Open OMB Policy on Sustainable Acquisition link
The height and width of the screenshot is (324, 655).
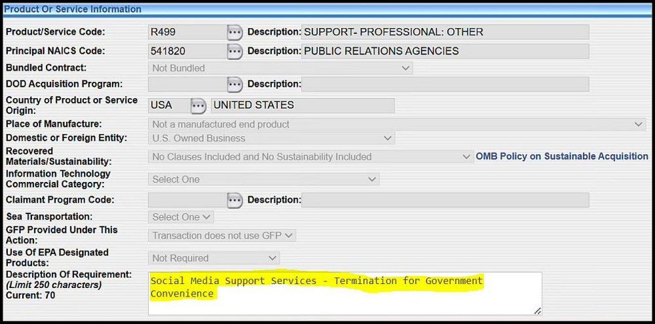coord(561,156)
